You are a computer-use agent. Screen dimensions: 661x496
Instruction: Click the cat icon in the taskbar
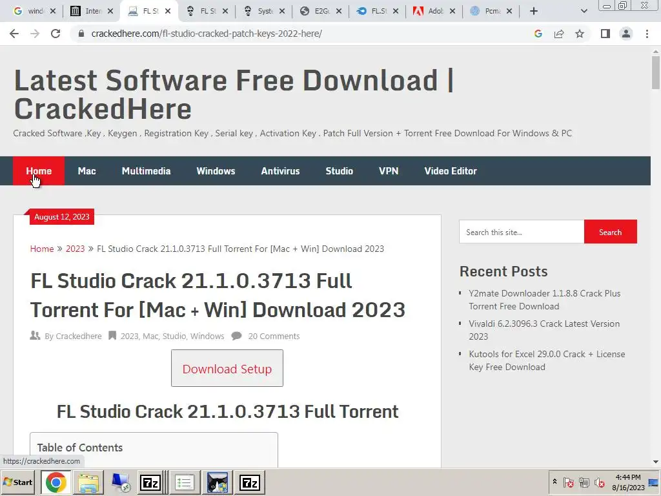click(218, 482)
